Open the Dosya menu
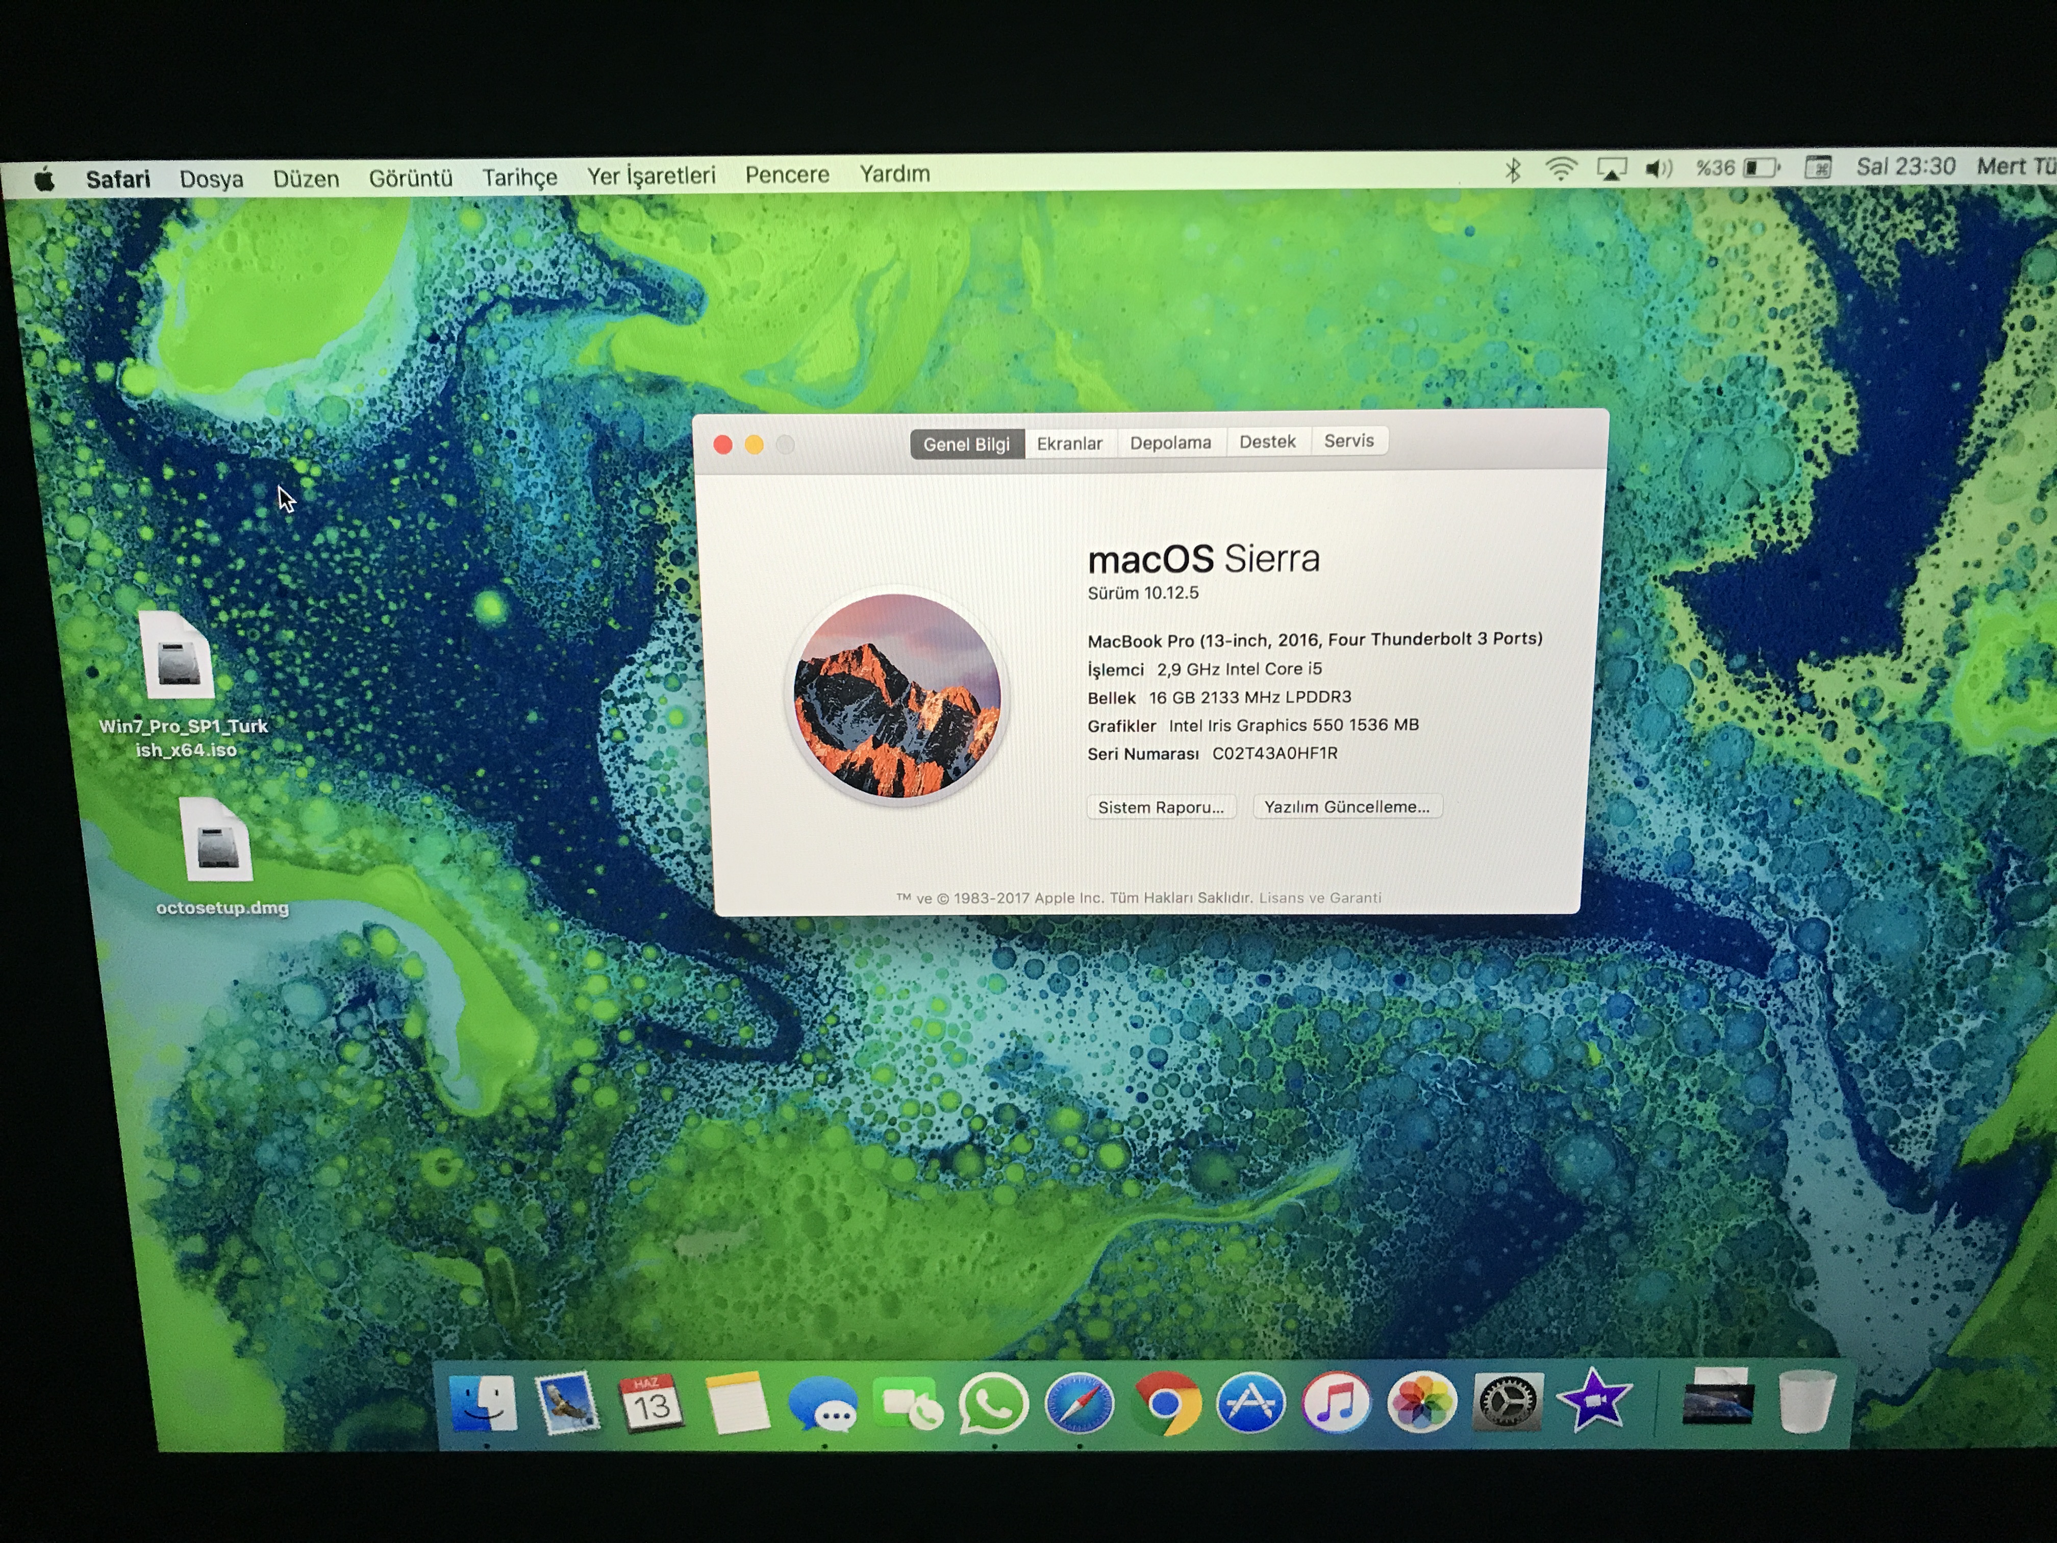Image resolution: width=2057 pixels, height=1543 pixels. pyautogui.click(x=211, y=179)
